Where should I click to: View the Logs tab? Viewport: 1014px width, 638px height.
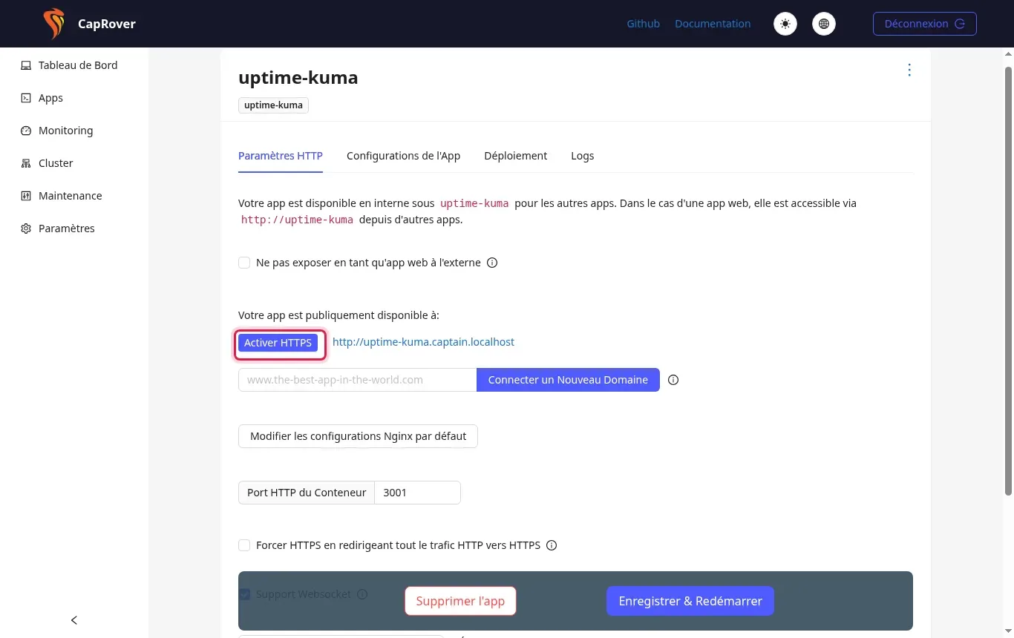[583, 156]
